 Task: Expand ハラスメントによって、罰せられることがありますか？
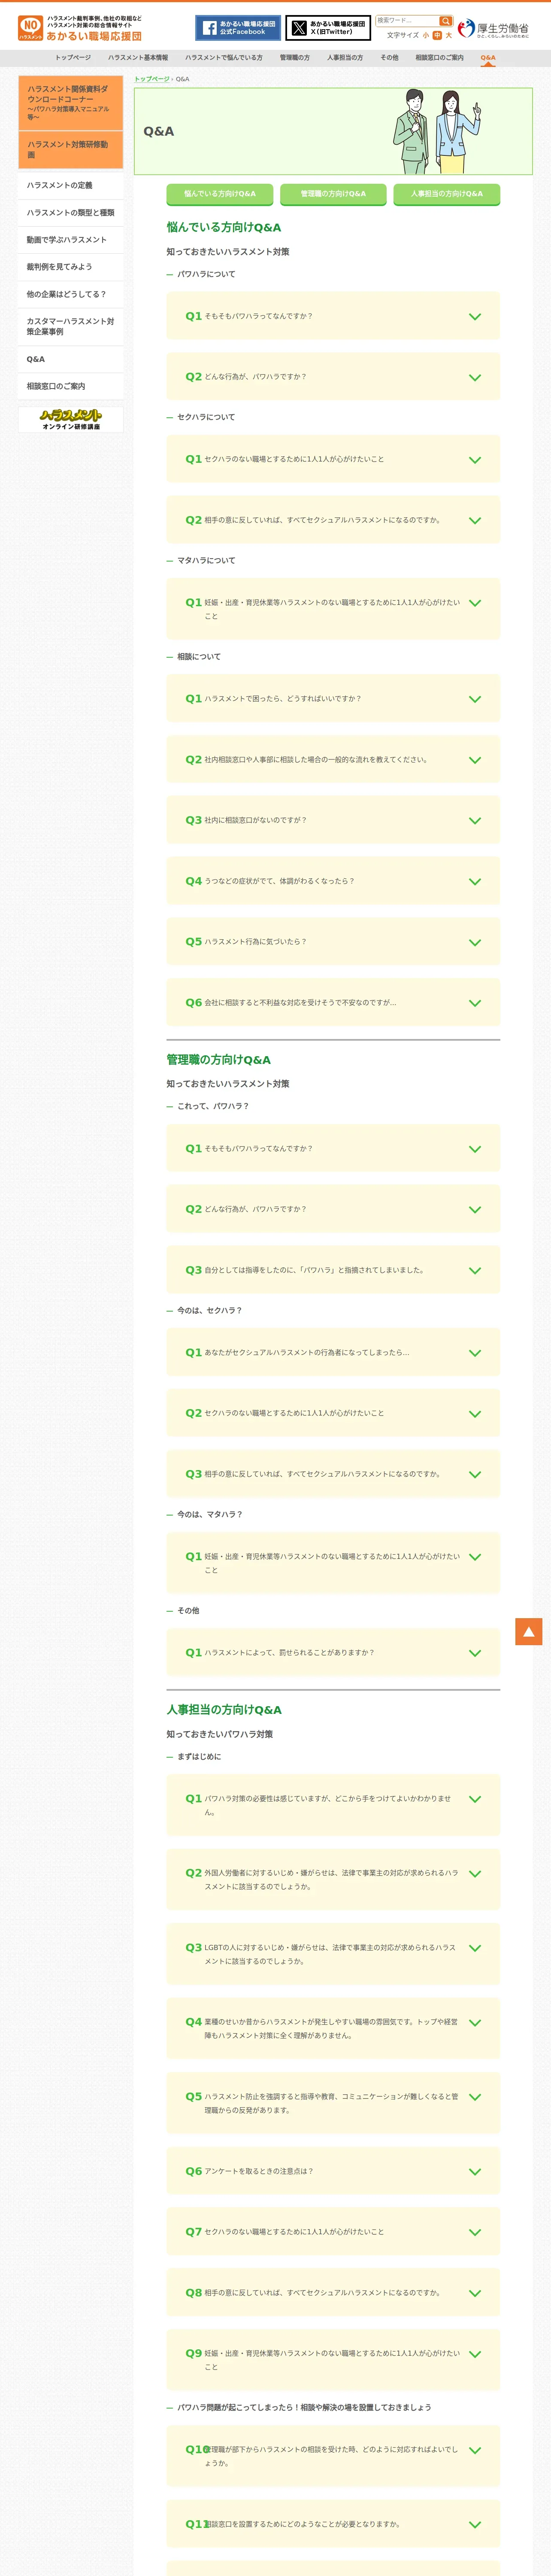tap(333, 1653)
